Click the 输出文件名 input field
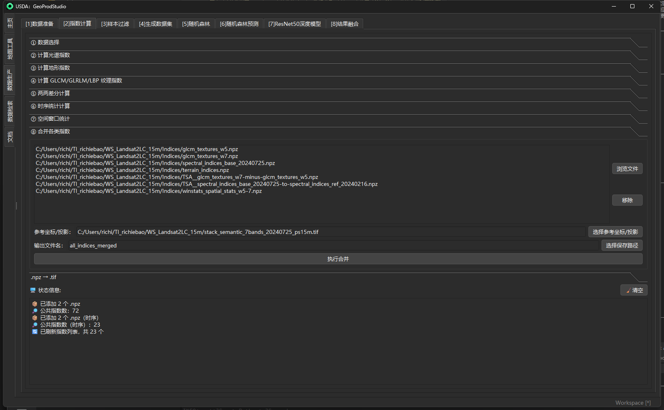This screenshot has height=410, width=664. click(x=333, y=245)
